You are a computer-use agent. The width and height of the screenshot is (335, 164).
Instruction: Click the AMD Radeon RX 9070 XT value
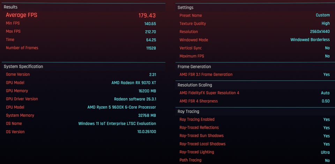tap(134, 83)
